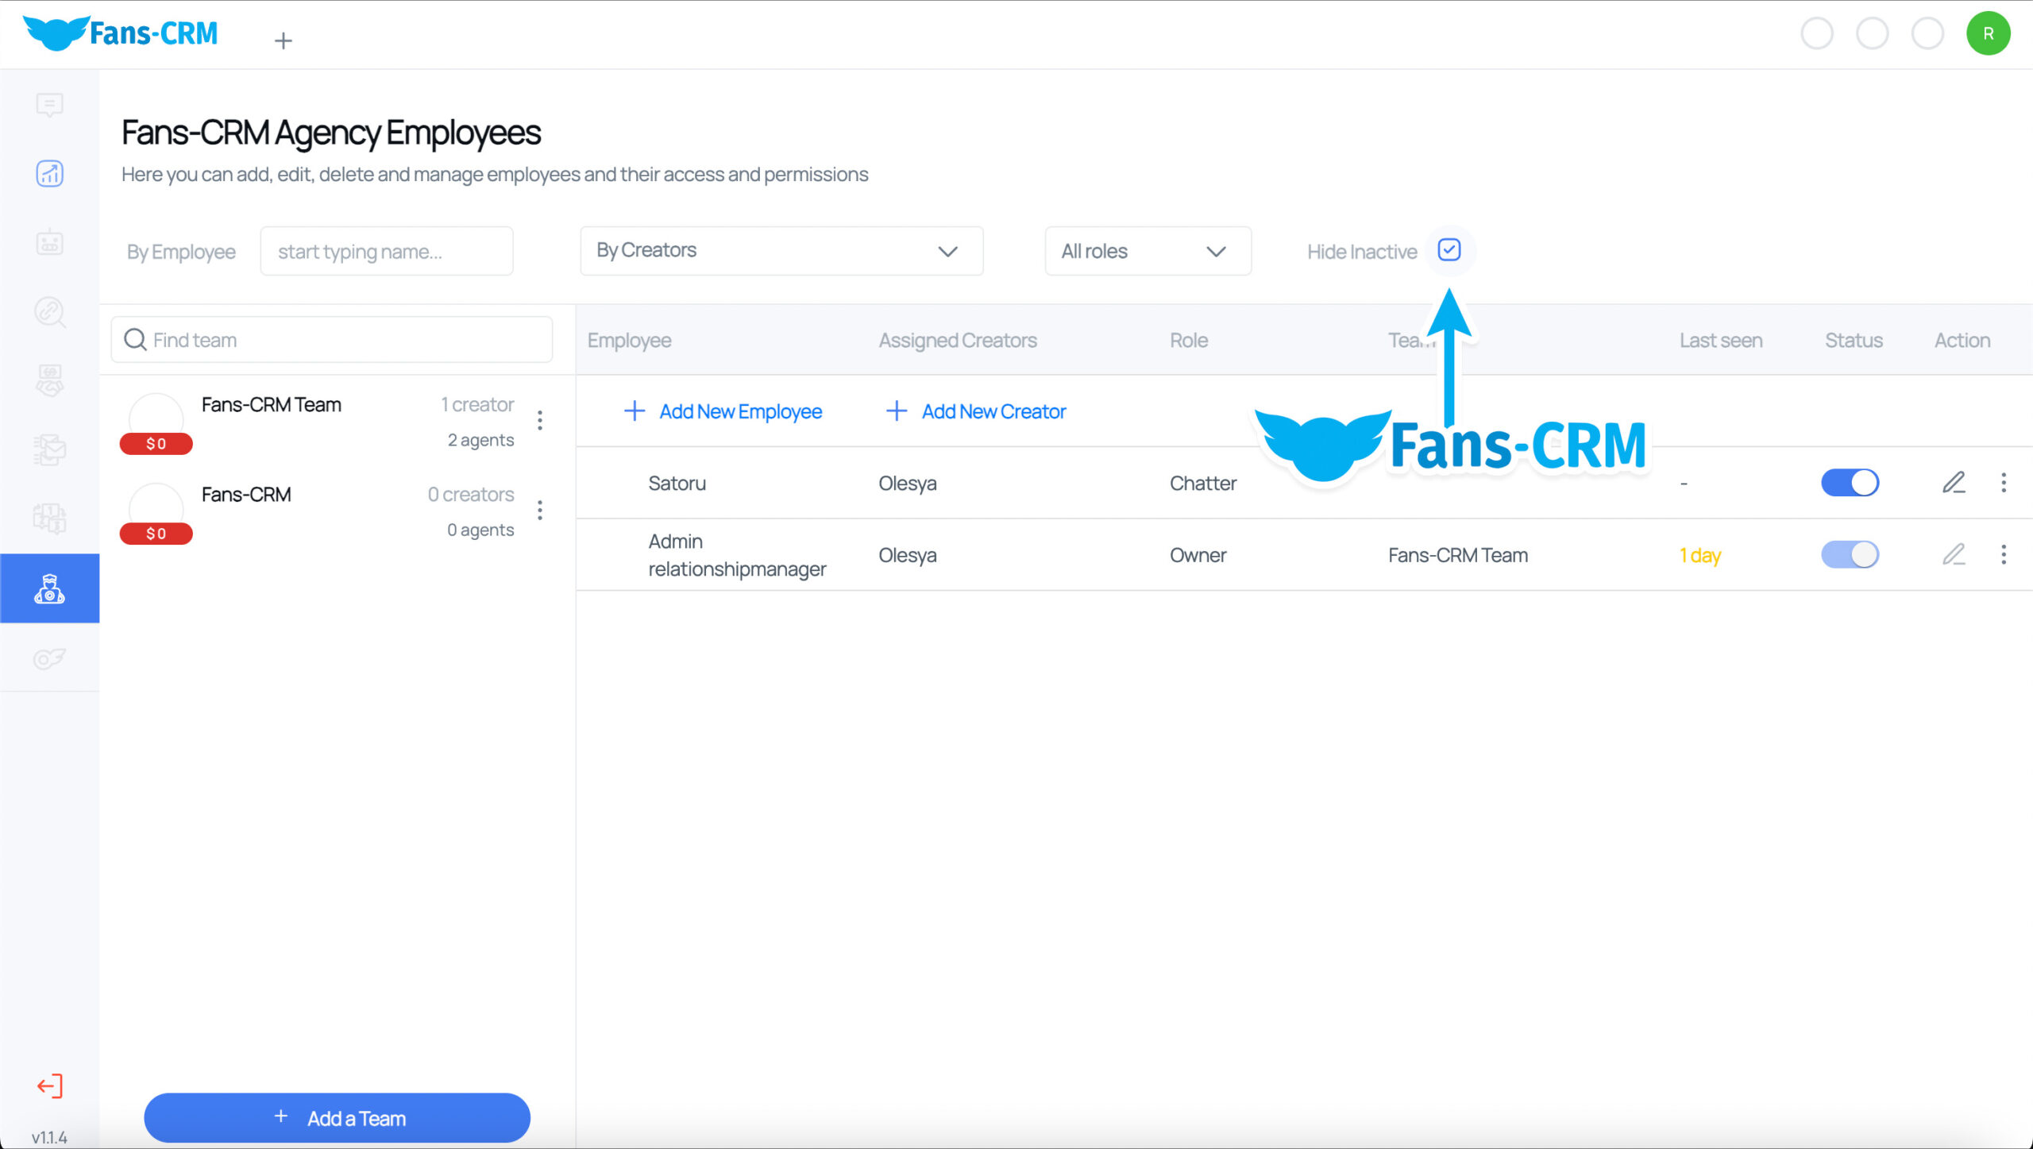Open the analytics chart sidebar icon
Viewport: 2033px width, 1149px height.
point(49,173)
